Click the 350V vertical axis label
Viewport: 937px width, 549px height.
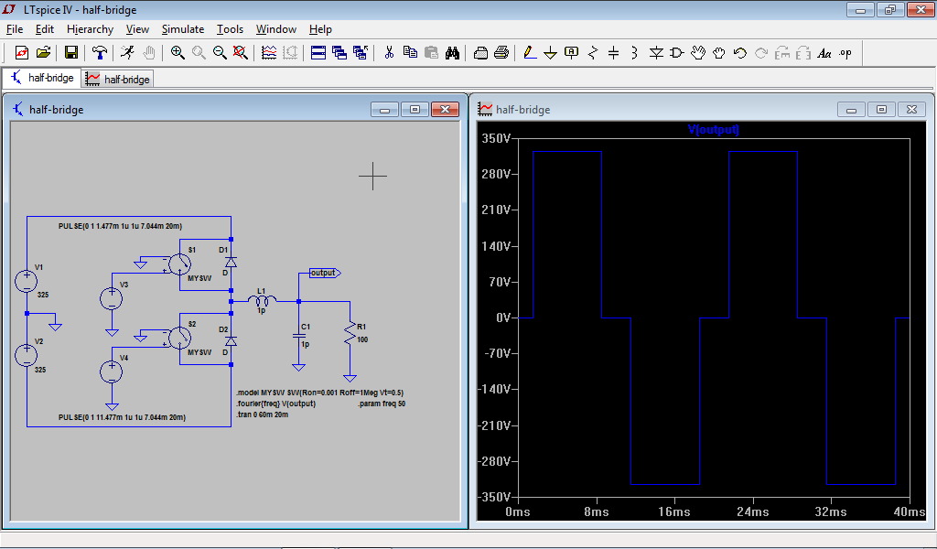pos(496,138)
